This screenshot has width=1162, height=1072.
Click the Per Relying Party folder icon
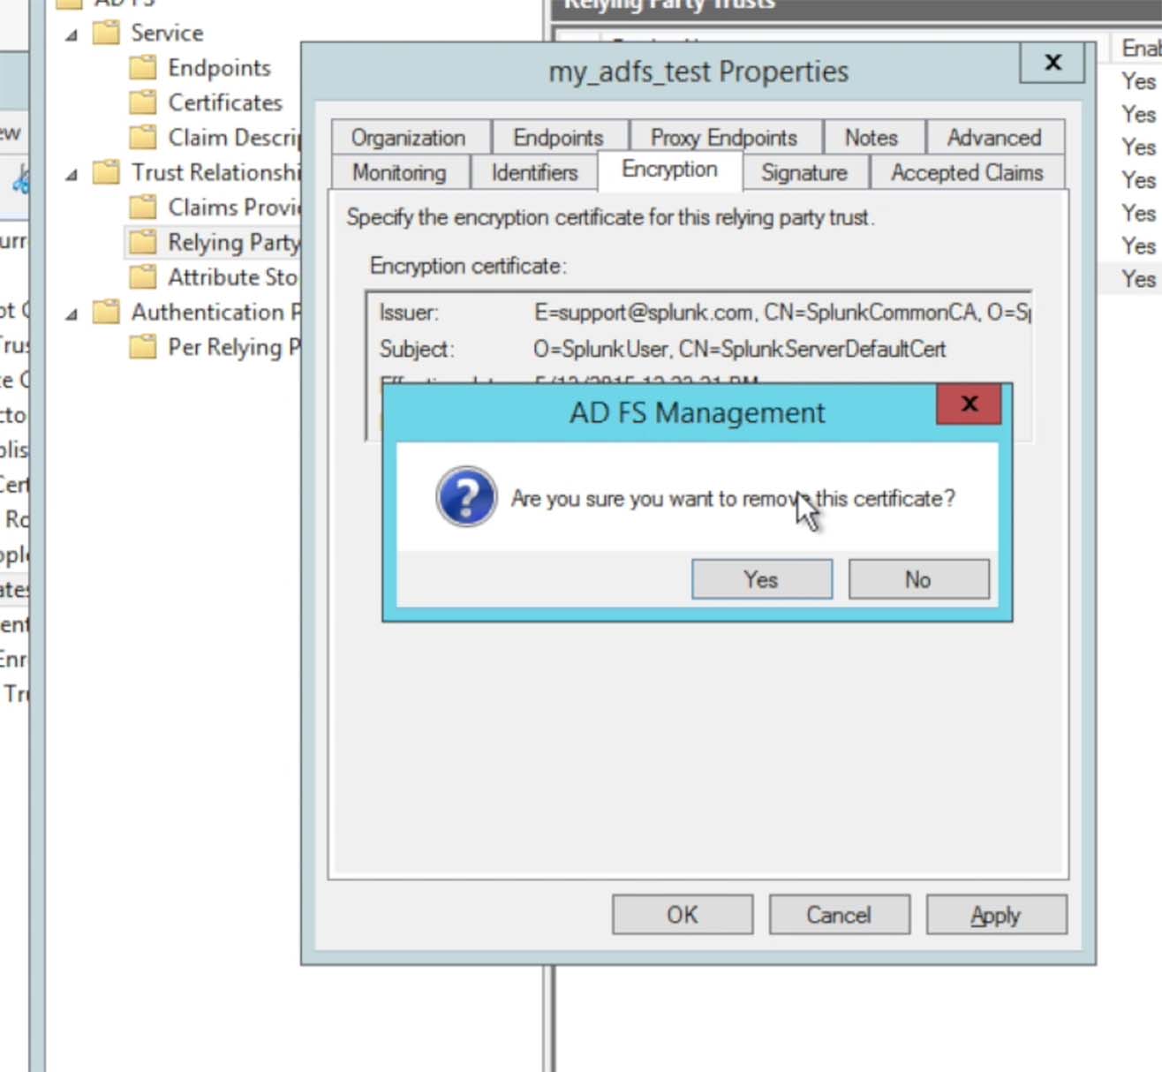click(143, 347)
